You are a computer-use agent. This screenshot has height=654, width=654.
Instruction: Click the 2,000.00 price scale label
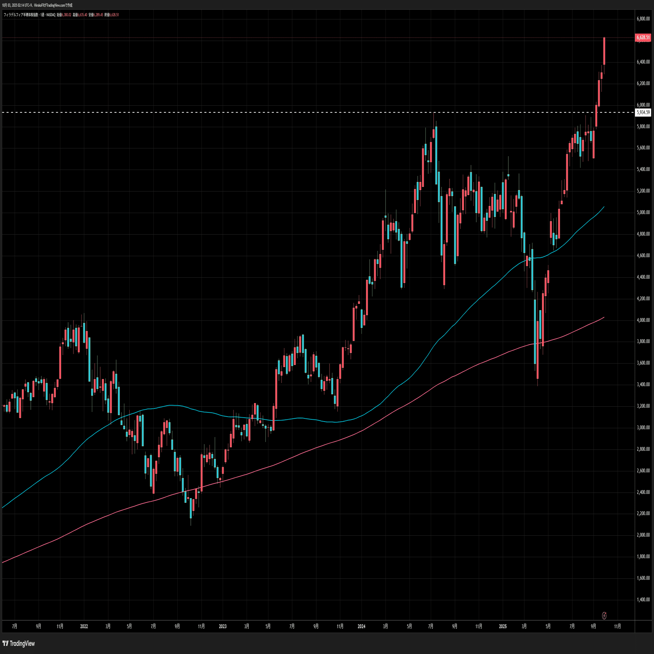click(x=643, y=535)
